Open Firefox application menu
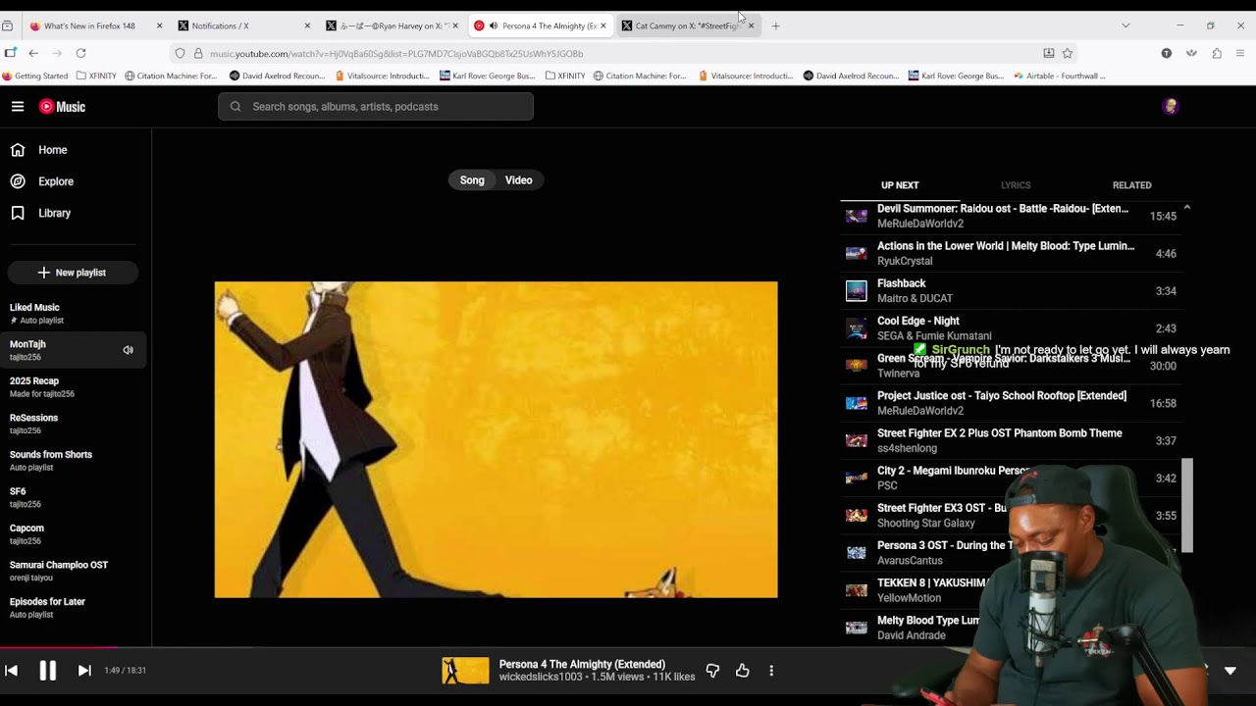This screenshot has height=706, width=1256. pos(1240,53)
